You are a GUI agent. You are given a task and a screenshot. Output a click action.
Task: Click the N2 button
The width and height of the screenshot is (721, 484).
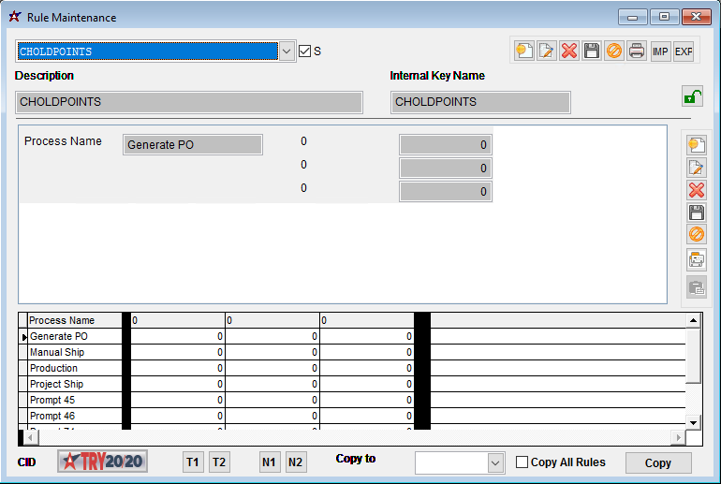296,462
